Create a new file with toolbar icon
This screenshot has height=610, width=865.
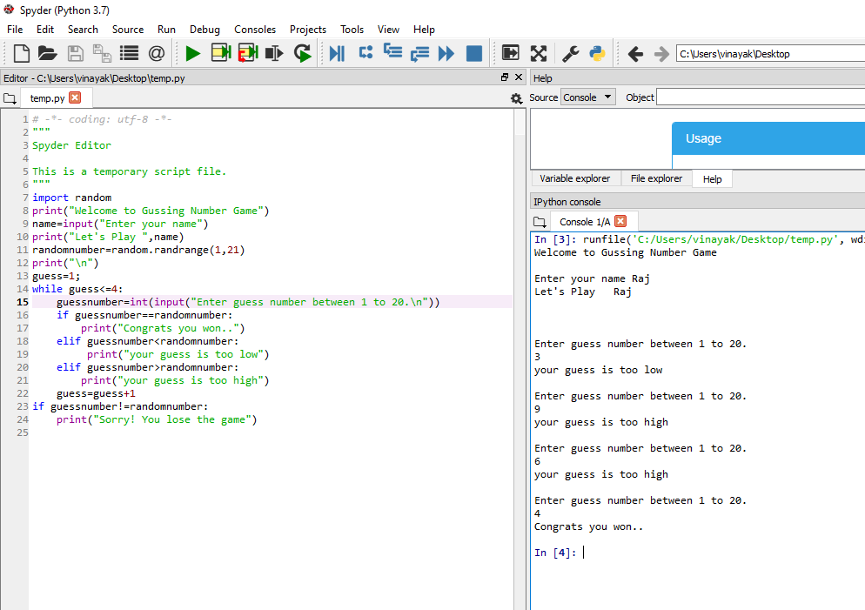click(21, 53)
